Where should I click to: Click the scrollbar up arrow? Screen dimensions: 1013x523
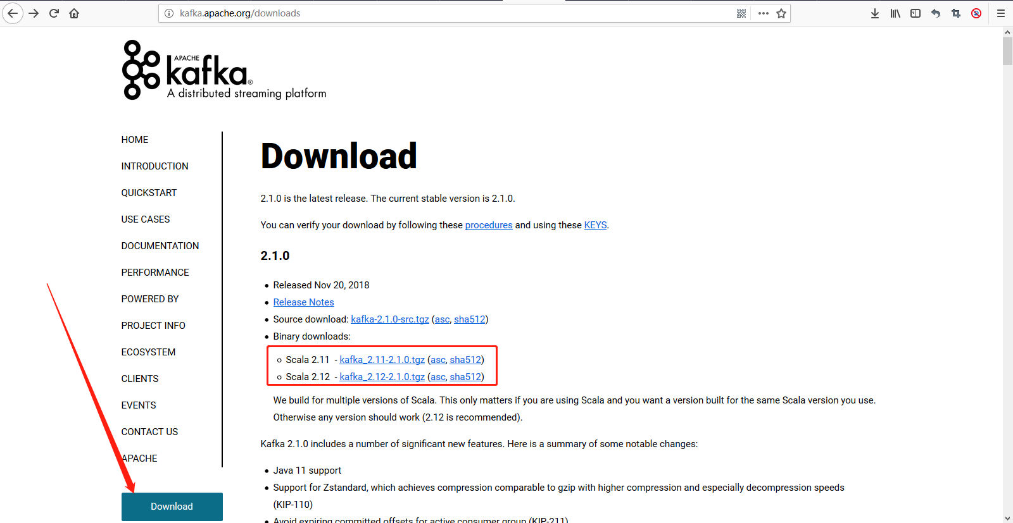(x=1007, y=32)
